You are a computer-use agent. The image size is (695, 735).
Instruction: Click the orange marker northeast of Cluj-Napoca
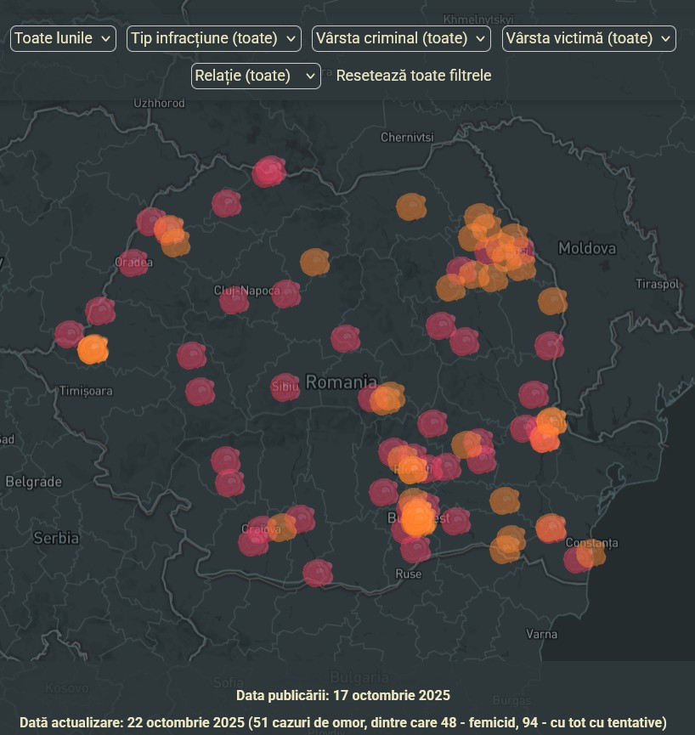tap(314, 262)
